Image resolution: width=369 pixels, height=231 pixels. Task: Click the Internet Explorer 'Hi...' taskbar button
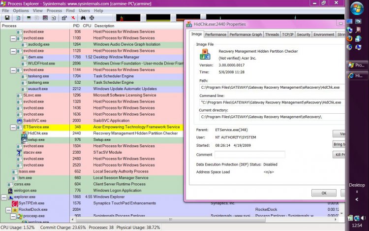(357, 75)
